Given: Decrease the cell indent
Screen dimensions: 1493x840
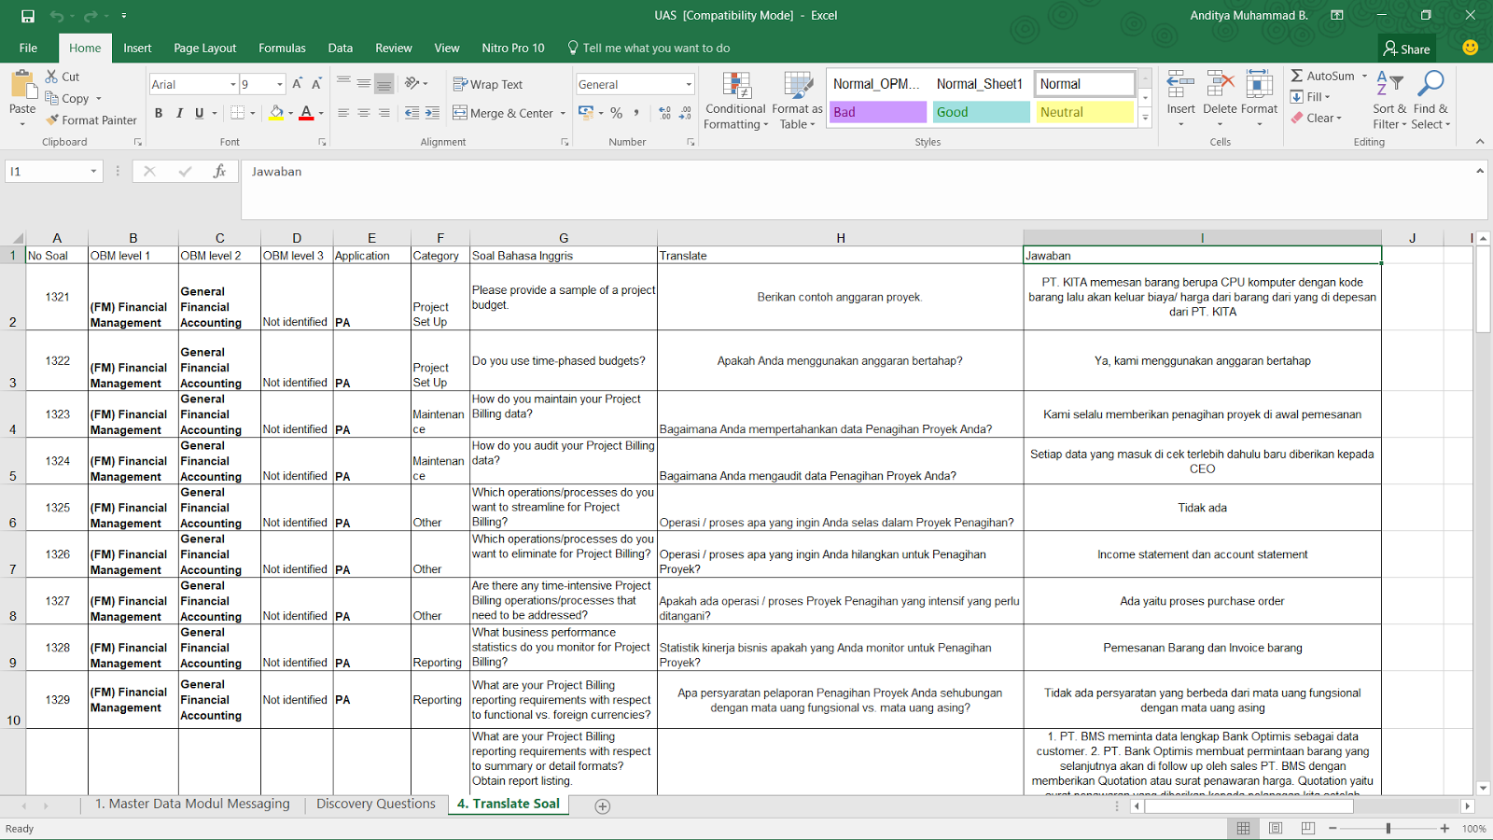Looking at the screenshot, I should [x=412, y=113].
